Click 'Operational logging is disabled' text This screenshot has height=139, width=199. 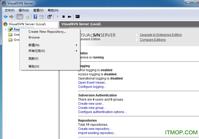click(x=100, y=78)
